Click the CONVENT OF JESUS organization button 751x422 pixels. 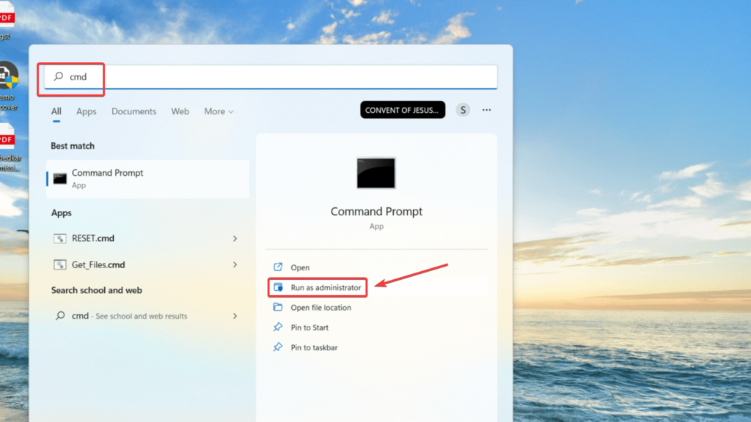point(403,110)
